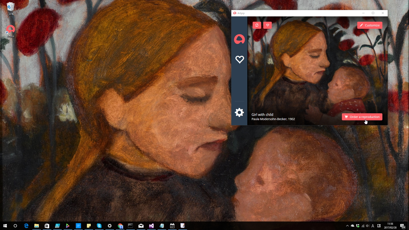409x230 pixels.
Task: Open the Windows Start menu
Action: tap(5, 226)
